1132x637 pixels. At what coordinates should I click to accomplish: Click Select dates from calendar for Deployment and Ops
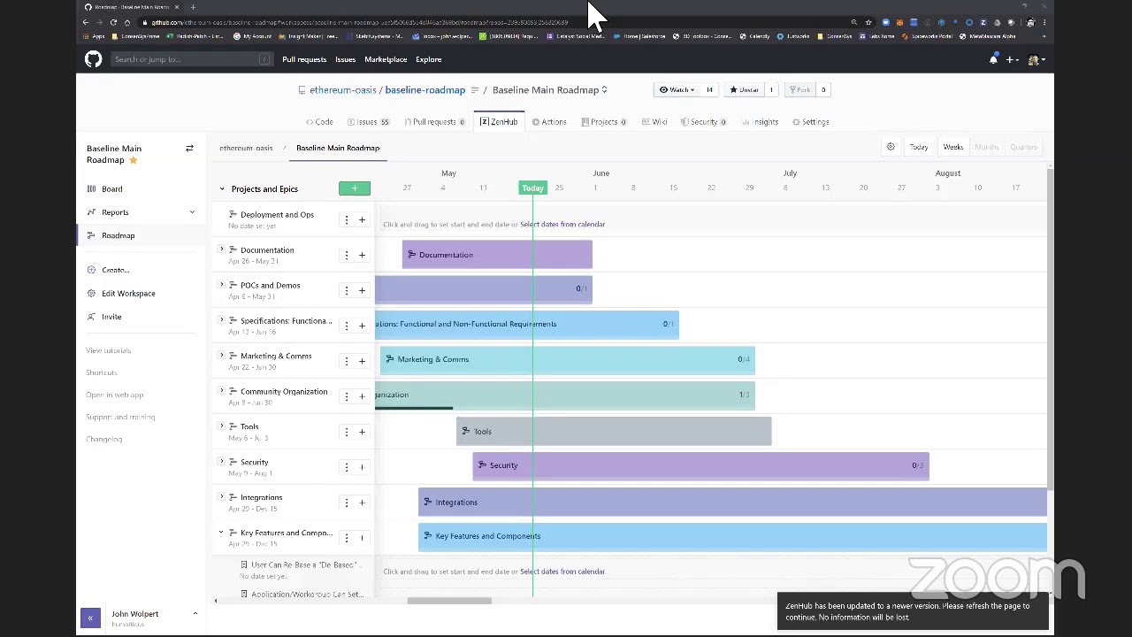(562, 224)
